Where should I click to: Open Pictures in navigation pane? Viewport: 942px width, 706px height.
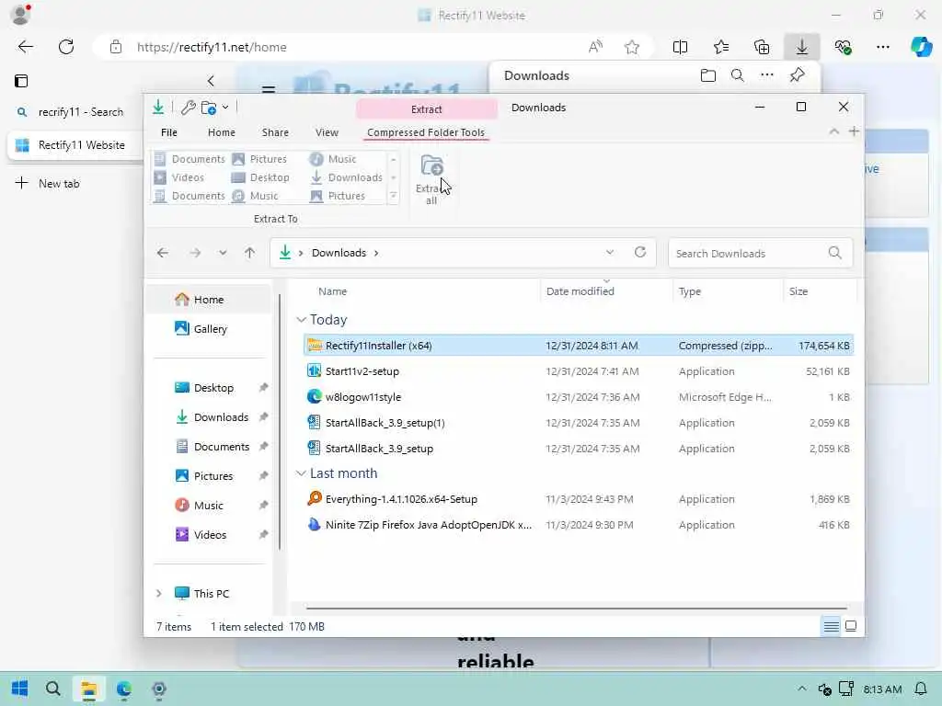(213, 476)
